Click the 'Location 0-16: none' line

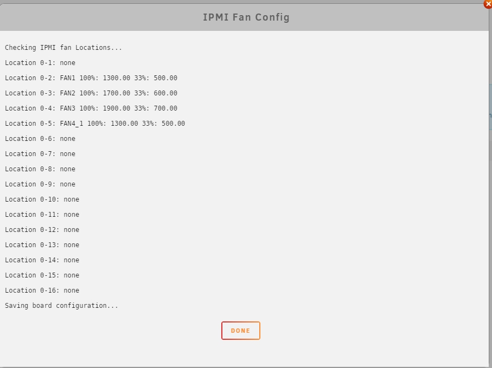(42, 290)
